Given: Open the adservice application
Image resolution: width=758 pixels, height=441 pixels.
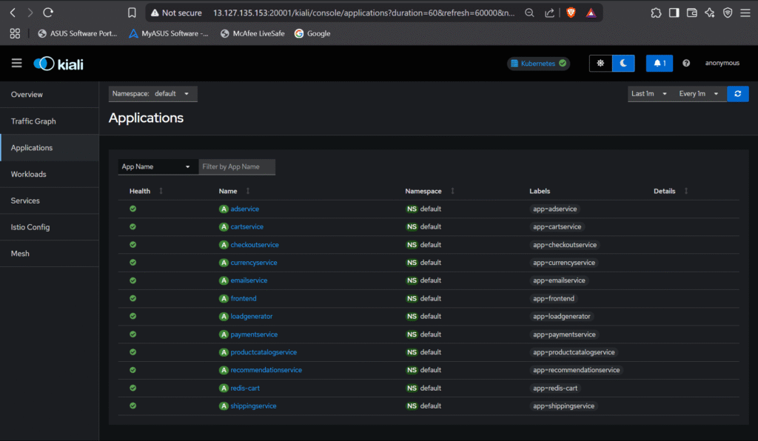Looking at the screenshot, I should point(244,209).
